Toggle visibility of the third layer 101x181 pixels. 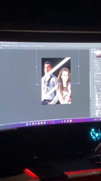[x=95, y=102]
